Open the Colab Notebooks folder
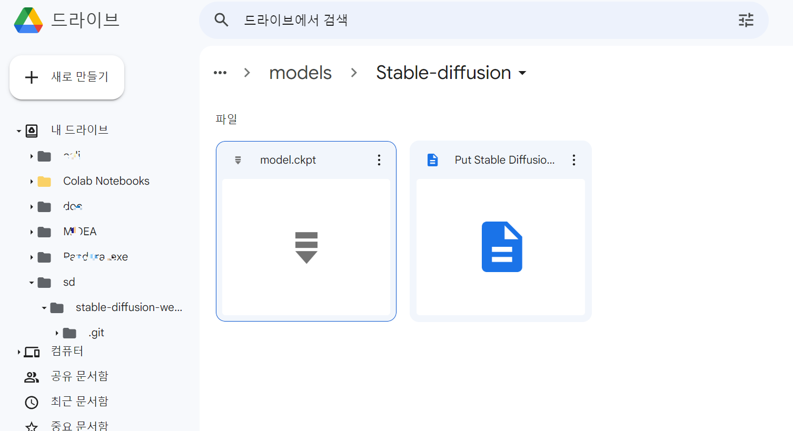Image resolution: width=793 pixels, height=431 pixels. point(106,181)
